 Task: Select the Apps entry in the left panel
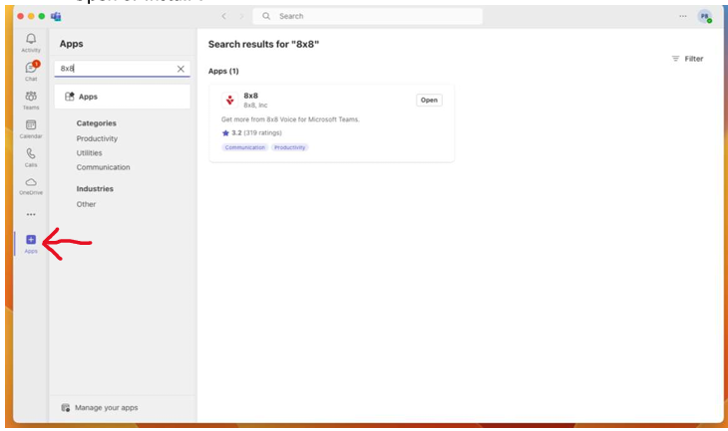[122, 97]
